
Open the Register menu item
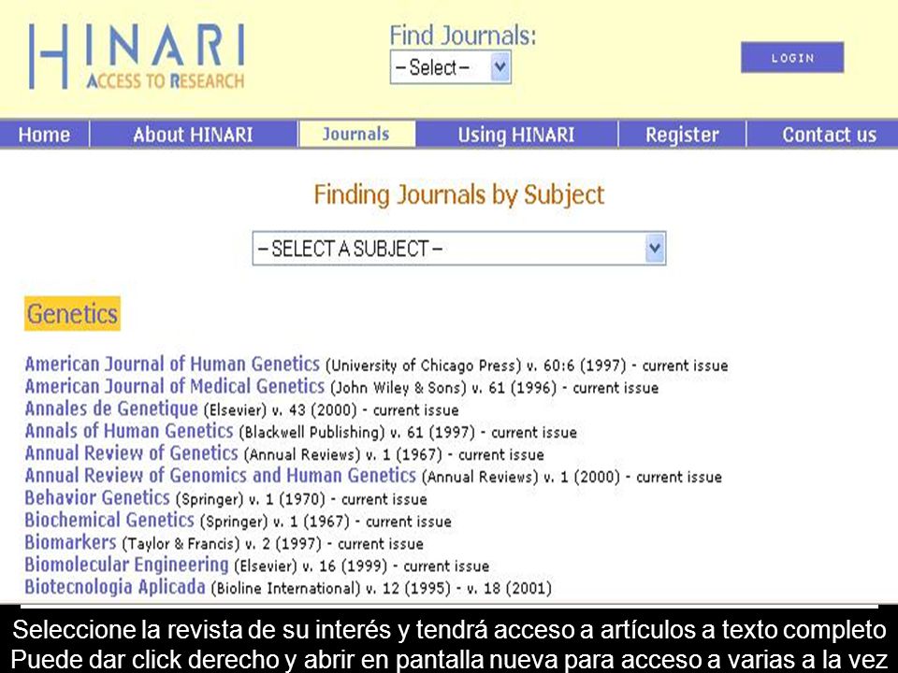pos(682,135)
